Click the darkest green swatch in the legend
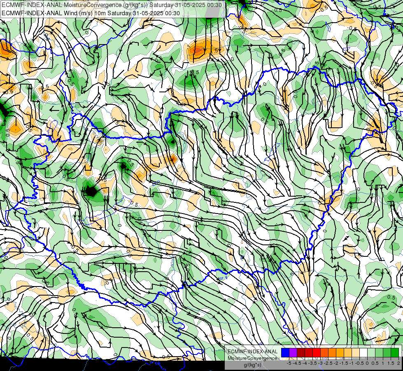The height and width of the screenshot is (371, 403). coord(395,353)
